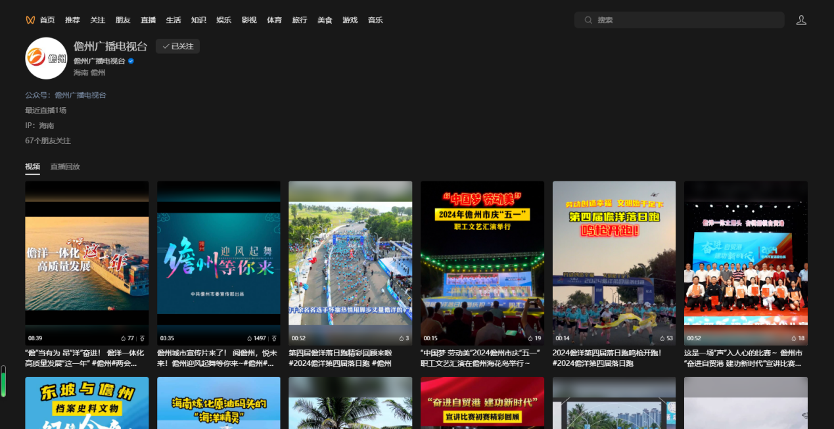The height and width of the screenshot is (429, 834).
Task: Click the like icon showing 3
Action: pyautogui.click(x=400, y=338)
